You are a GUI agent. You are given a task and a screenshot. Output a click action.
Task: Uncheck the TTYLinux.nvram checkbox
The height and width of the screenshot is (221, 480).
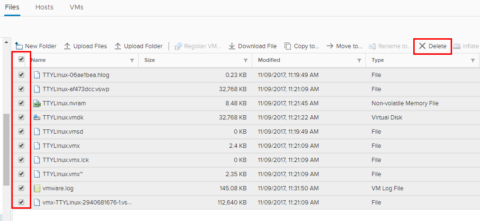click(x=21, y=103)
